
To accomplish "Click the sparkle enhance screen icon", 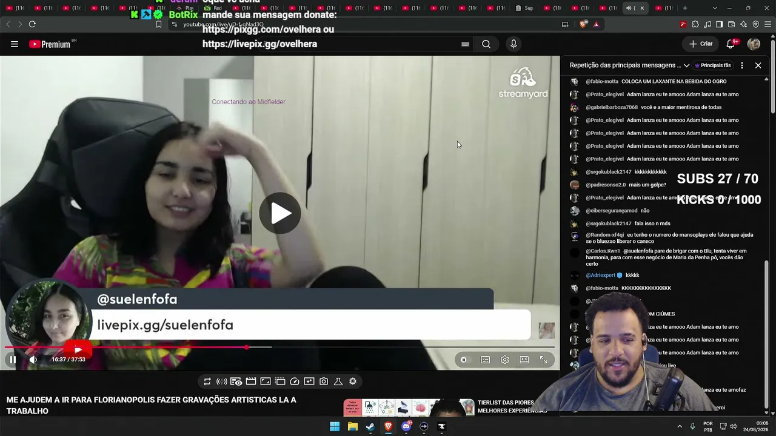I will (309, 381).
